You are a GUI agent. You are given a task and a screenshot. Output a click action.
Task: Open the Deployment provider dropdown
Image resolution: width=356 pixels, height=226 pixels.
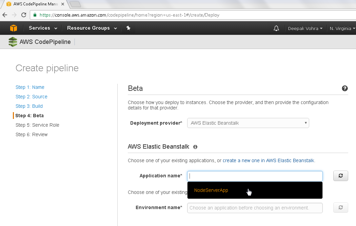248,123
